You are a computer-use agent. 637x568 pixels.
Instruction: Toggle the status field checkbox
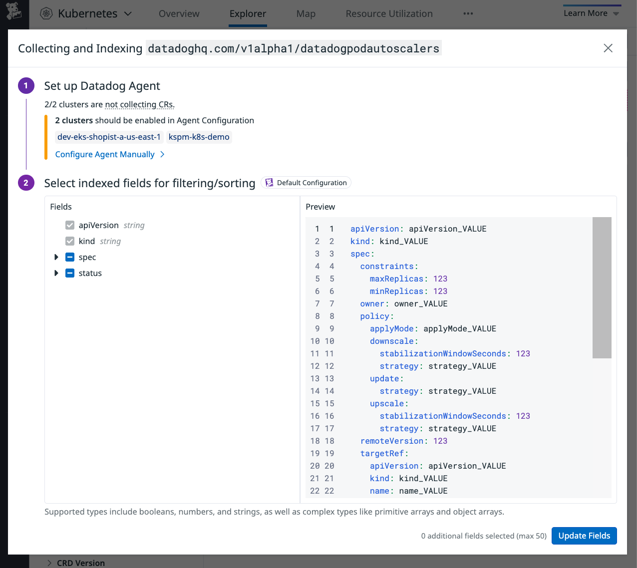coord(70,273)
